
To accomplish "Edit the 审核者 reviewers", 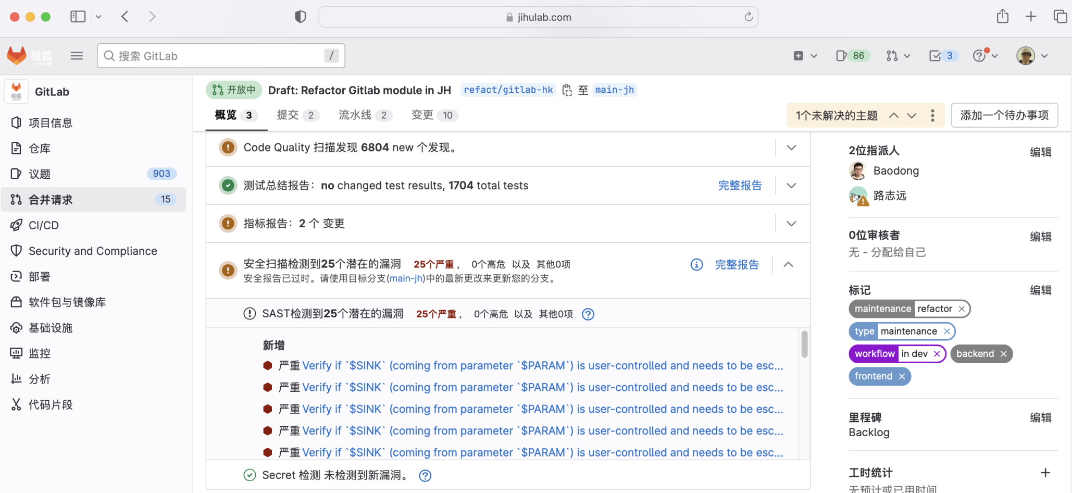I will click(x=1040, y=237).
